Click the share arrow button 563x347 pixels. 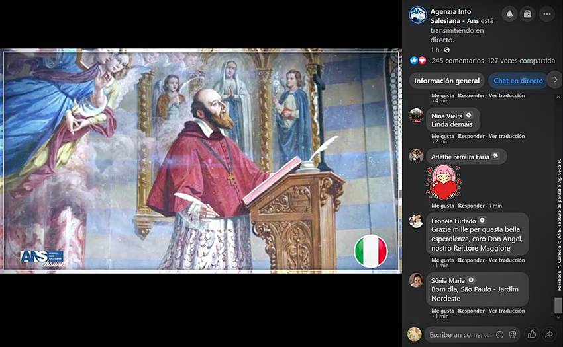click(549, 334)
